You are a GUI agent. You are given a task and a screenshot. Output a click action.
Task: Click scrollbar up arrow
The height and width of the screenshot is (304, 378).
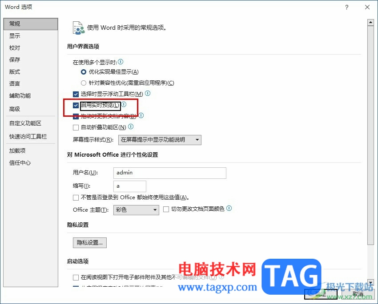370,22
